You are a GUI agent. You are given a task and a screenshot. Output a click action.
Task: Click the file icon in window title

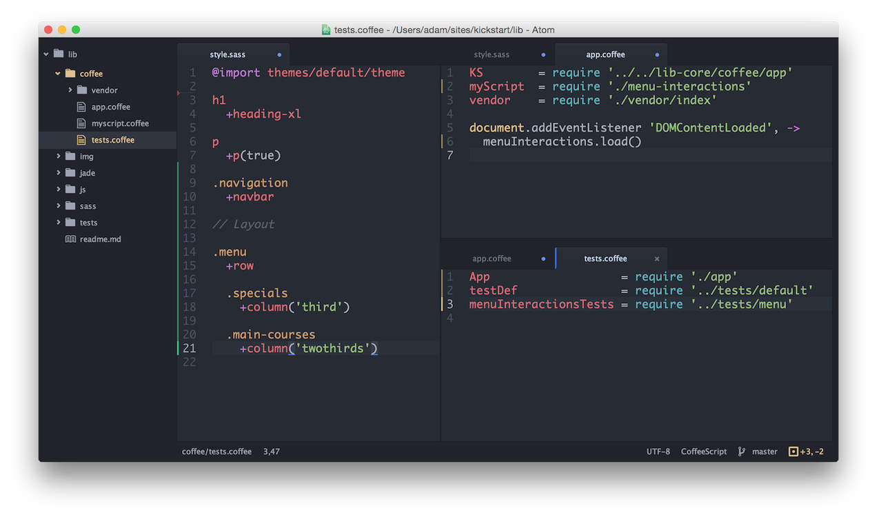(x=326, y=30)
